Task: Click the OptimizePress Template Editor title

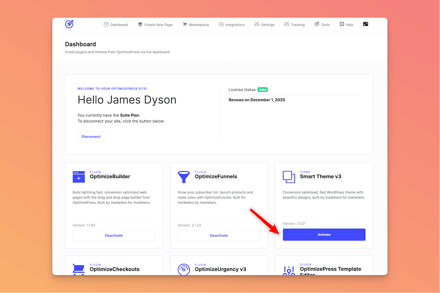Action: coord(330,271)
